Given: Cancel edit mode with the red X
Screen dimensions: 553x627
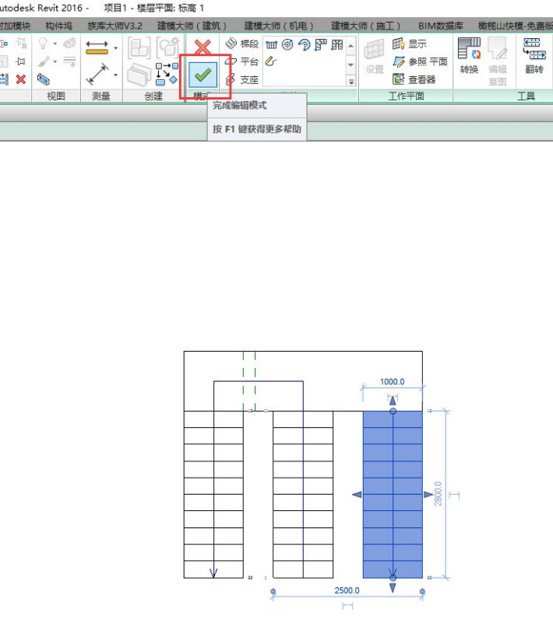Looking at the screenshot, I should [203, 47].
